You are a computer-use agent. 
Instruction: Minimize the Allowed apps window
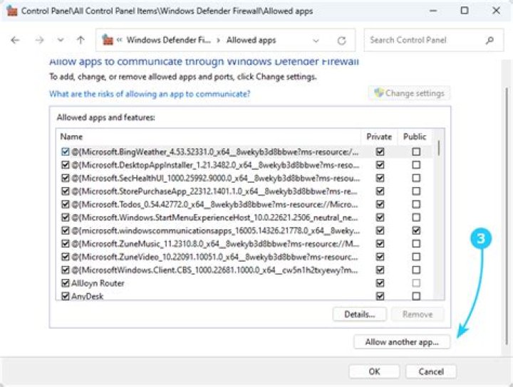(x=433, y=11)
